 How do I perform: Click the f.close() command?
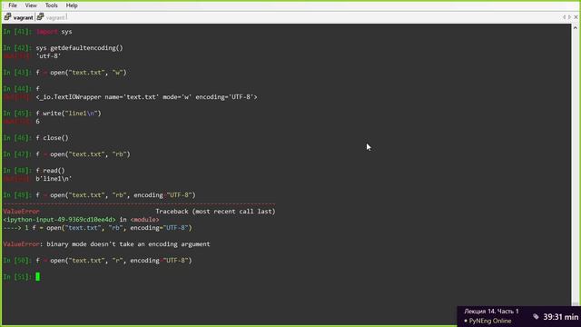[53, 138]
